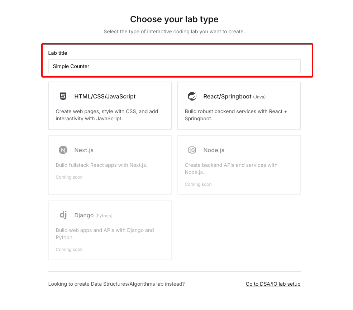Focus the Lab title input field

coord(174,66)
